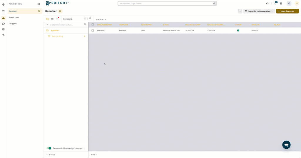Sort by Benutzername column header
Image resolution: width=301 pixels, height=158 pixels.
(104, 25)
